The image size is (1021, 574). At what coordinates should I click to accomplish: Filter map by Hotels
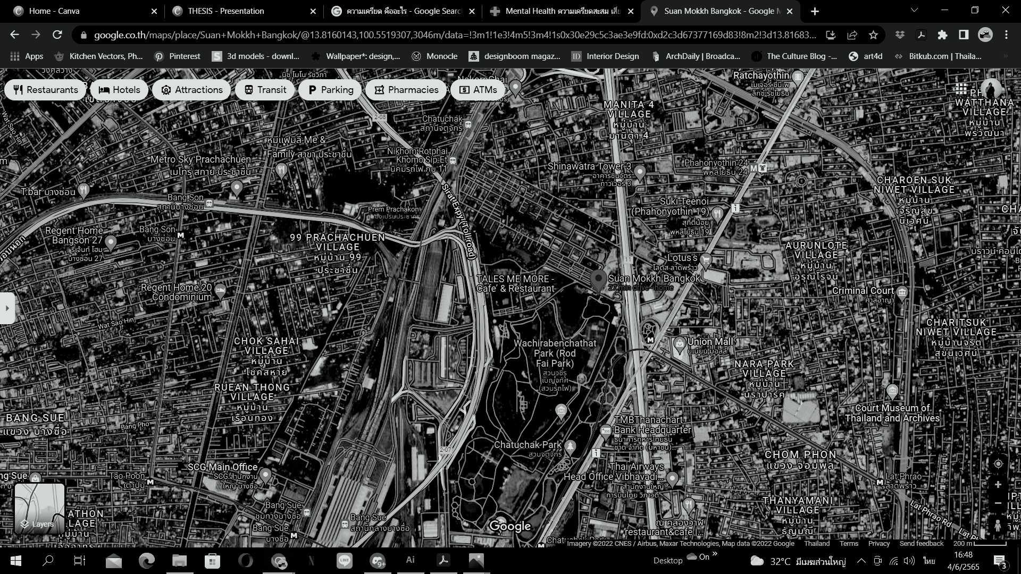pyautogui.click(x=119, y=90)
